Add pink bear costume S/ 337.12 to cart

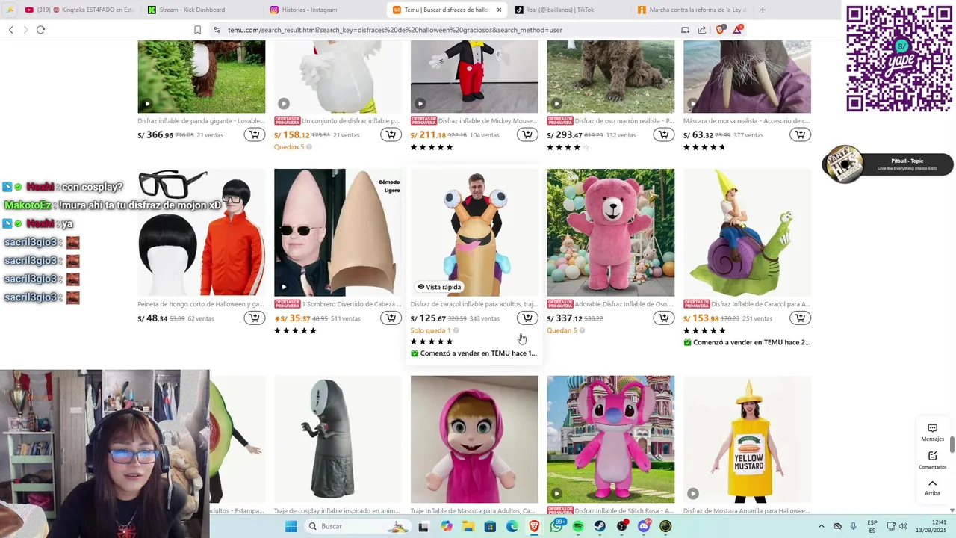(x=664, y=318)
